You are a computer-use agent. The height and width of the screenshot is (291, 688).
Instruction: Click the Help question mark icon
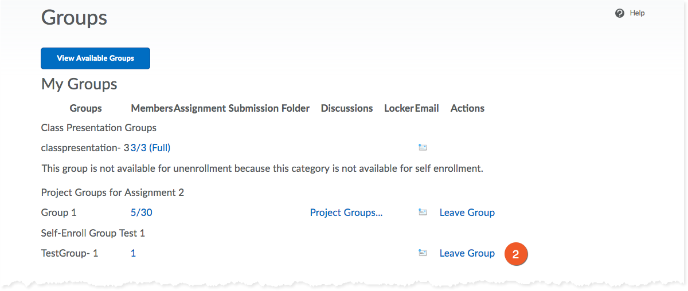(x=619, y=13)
